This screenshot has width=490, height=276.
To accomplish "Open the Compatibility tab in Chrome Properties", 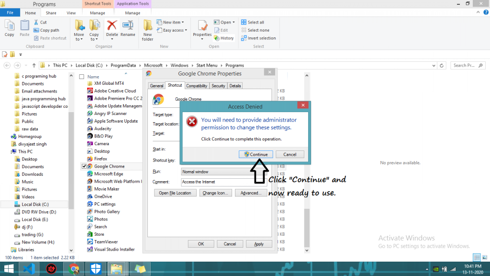I will pos(197,85).
